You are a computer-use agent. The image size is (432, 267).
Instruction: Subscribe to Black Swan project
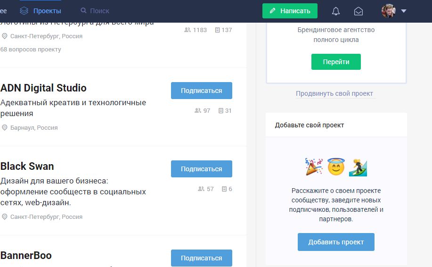tap(202, 169)
